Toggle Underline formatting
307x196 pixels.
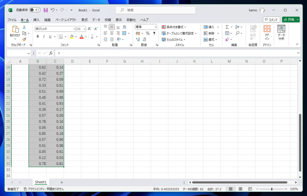[x=50, y=37]
